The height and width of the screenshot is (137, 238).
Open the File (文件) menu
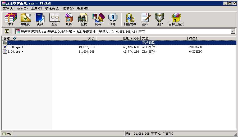coord(8,8)
